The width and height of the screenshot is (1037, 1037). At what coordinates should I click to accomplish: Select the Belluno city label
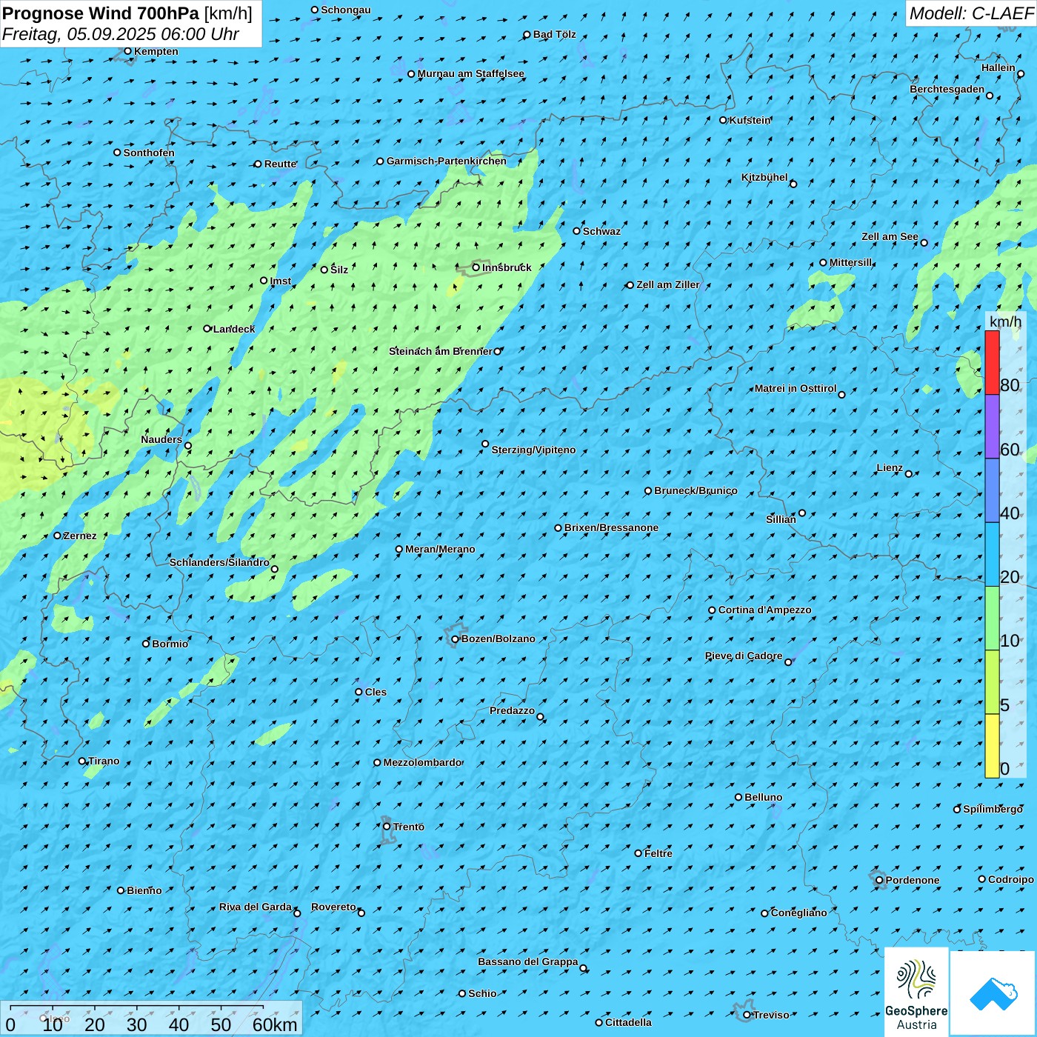763,797
